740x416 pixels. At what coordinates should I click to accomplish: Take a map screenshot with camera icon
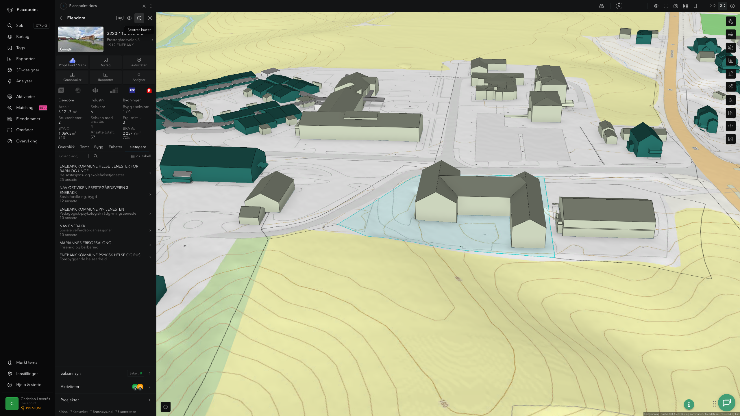676,6
